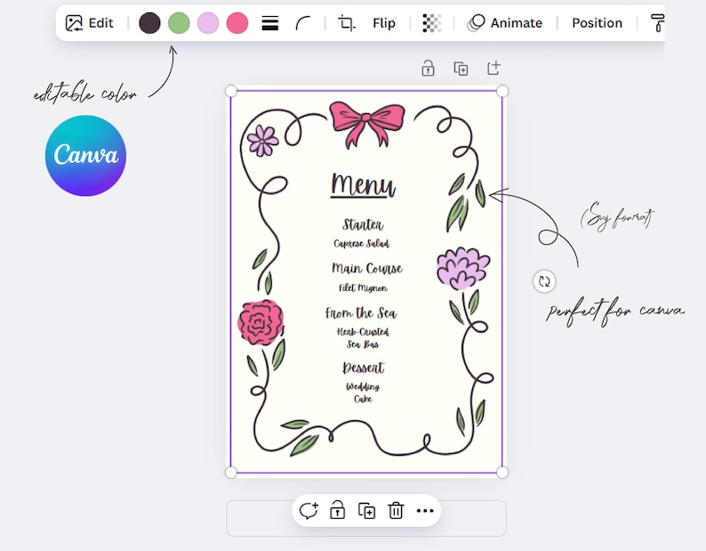This screenshot has width=706, height=551.
Task: Click the pink rose illustration
Action: pyautogui.click(x=261, y=322)
